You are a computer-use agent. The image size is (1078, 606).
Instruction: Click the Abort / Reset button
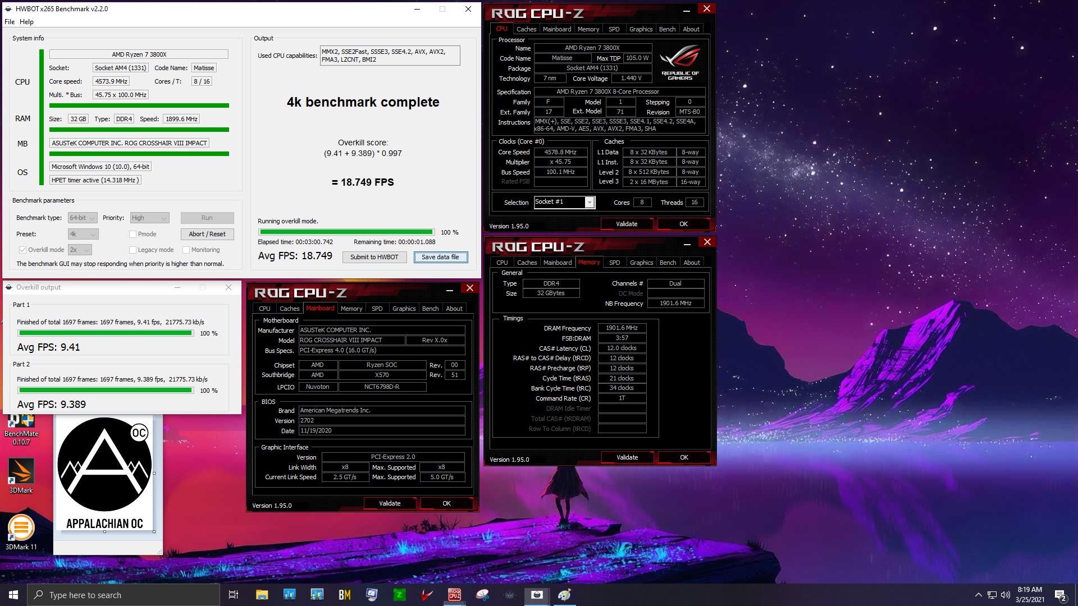[207, 234]
